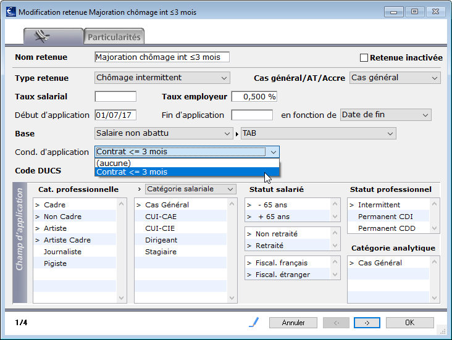Toggle the Non retraité row

point(287,234)
